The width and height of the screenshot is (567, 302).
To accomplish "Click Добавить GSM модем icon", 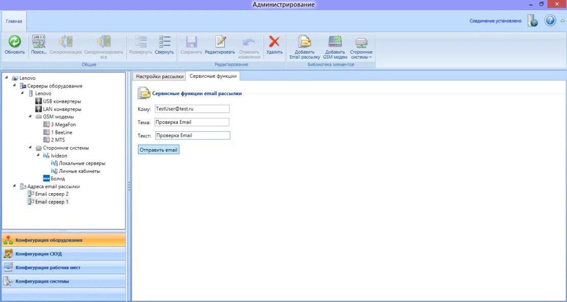I will 335,41.
